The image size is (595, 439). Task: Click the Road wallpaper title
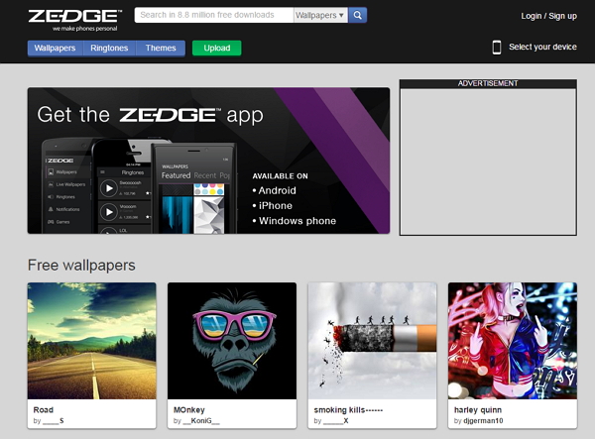(x=44, y=409)
